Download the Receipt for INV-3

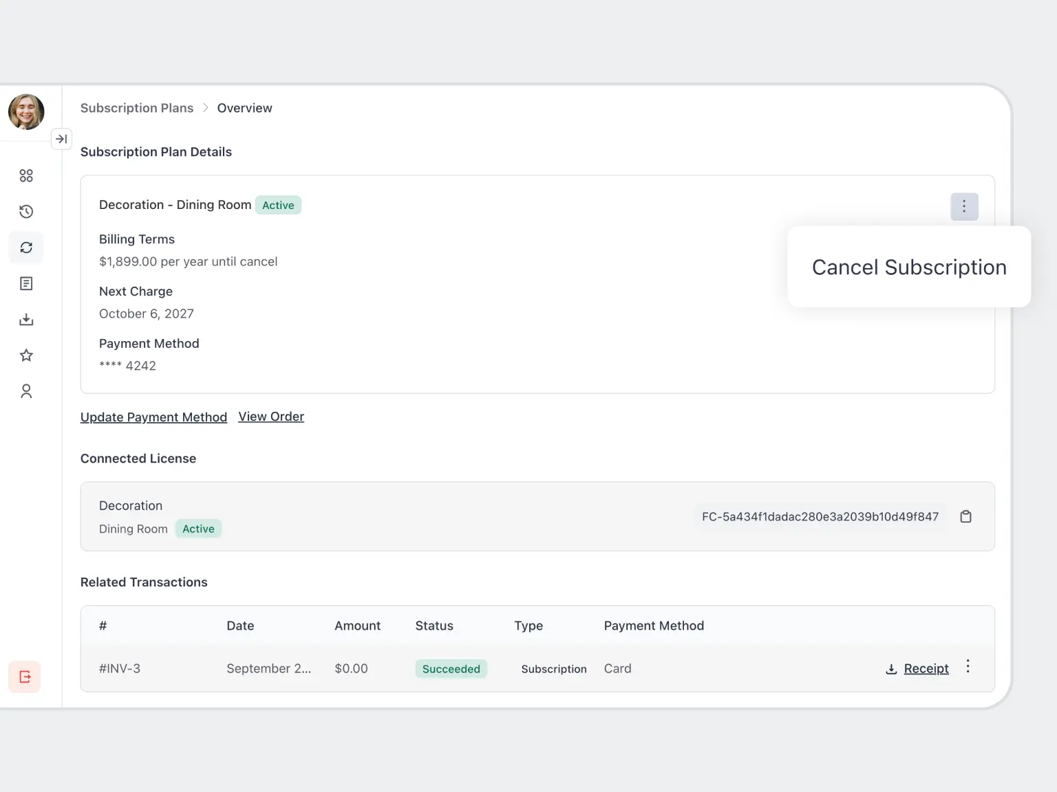(x=926, y=668)
